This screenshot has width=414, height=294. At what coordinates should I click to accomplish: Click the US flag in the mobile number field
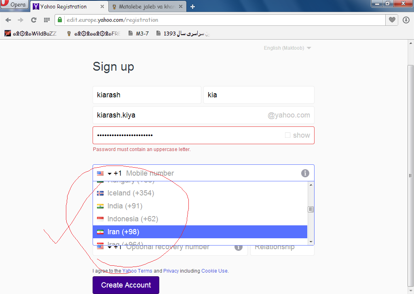100,173
